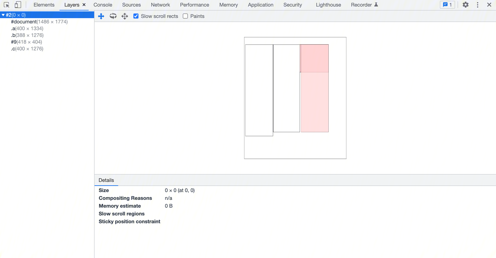Enable the Paints checkbox
The height and width of the screenshot is (258, 496).
(186, 16)
